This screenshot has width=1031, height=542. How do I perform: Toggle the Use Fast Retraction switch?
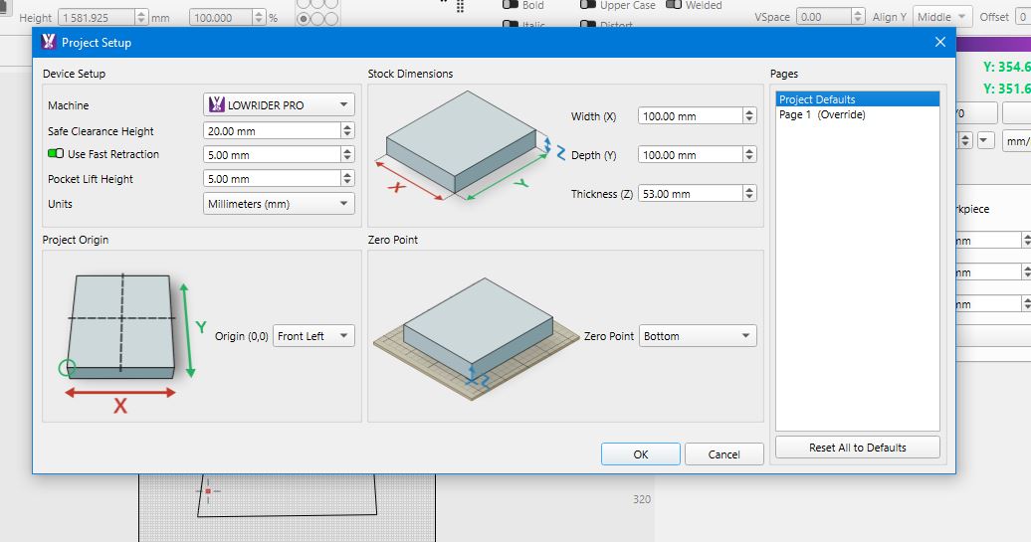tap(56, 154)
